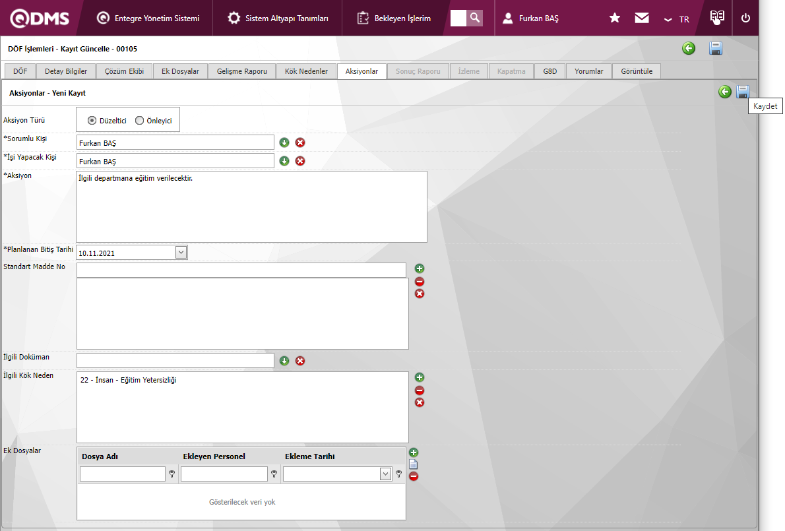Remove Standart Madde No with red minus
785x531 pixels.
coord(420,282)
